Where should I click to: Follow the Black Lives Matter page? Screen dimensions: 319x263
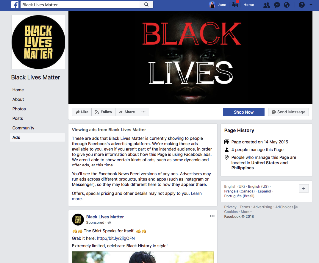[x=103, y=112]
